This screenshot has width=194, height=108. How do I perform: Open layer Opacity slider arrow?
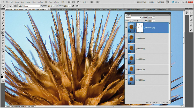coord(154,17)
